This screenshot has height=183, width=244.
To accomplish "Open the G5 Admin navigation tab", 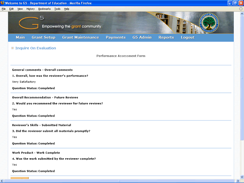I will 142,37.
